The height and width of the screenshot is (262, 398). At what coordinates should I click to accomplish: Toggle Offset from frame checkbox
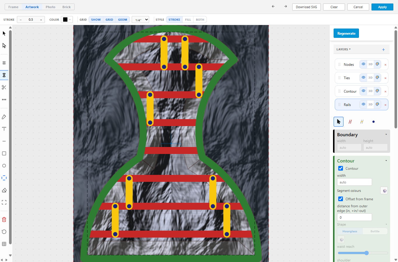[x=341, y=199]
